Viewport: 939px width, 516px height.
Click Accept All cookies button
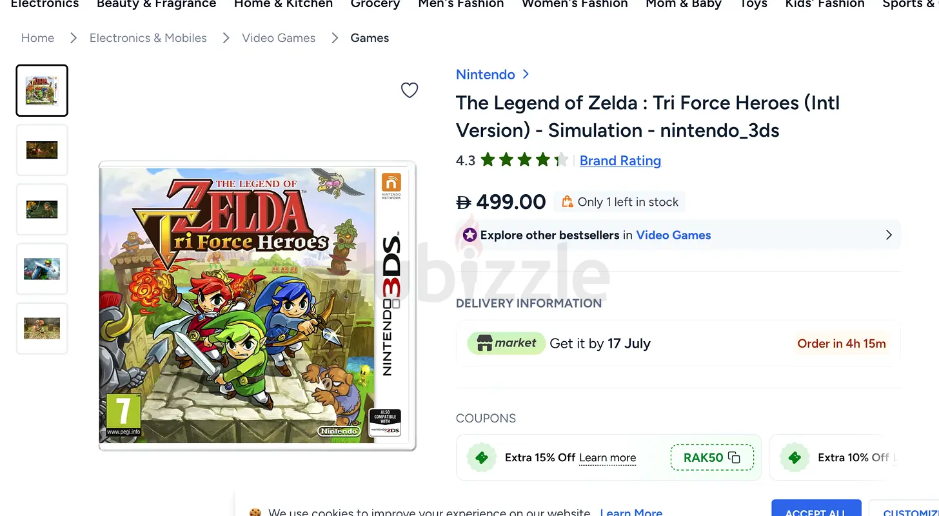(816, 510)
